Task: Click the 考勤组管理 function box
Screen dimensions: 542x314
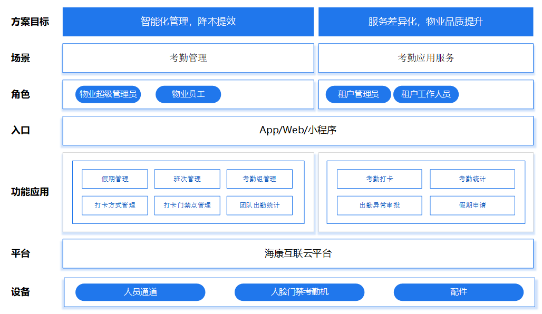Action: click(x=259, y=179)
